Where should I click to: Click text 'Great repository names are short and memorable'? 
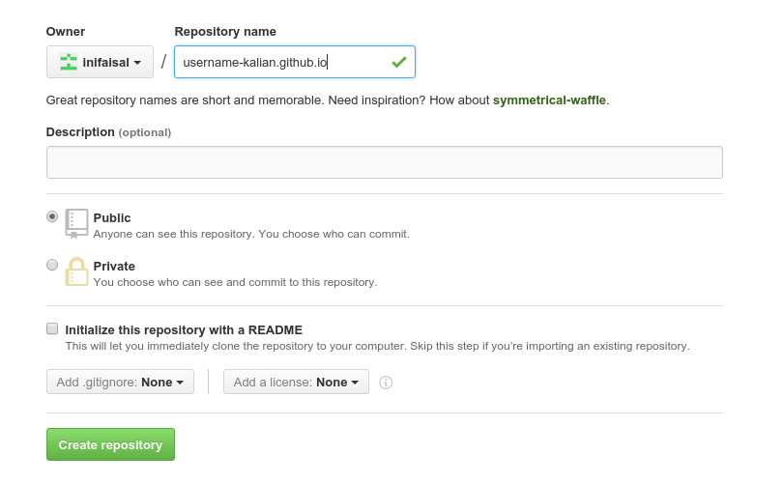[x=186, y=100]
